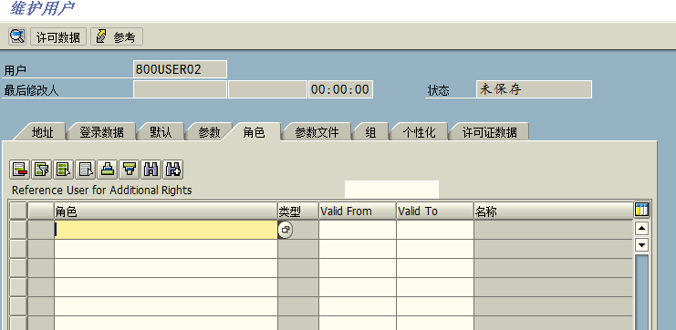Viewport: 676px width, 330px height.
Task: Select the first table row via its row selector
Action: coord(18,230)
